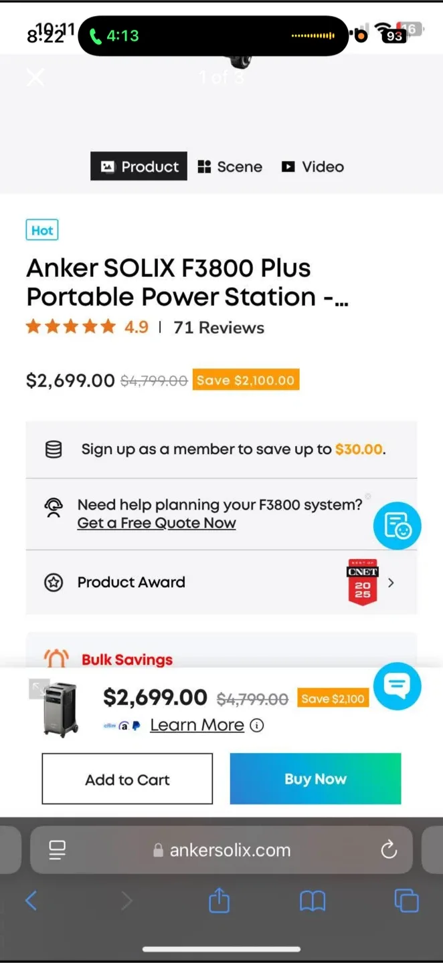
Task: Tap the blue free quote icon
Action: (397, 526)
